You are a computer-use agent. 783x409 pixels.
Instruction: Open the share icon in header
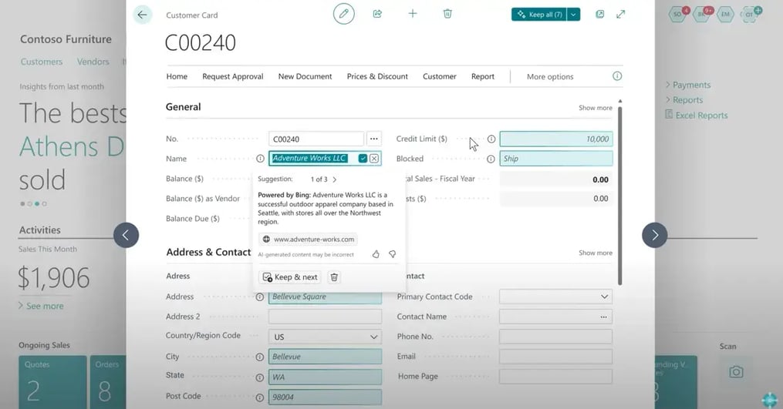pos(377,14)
